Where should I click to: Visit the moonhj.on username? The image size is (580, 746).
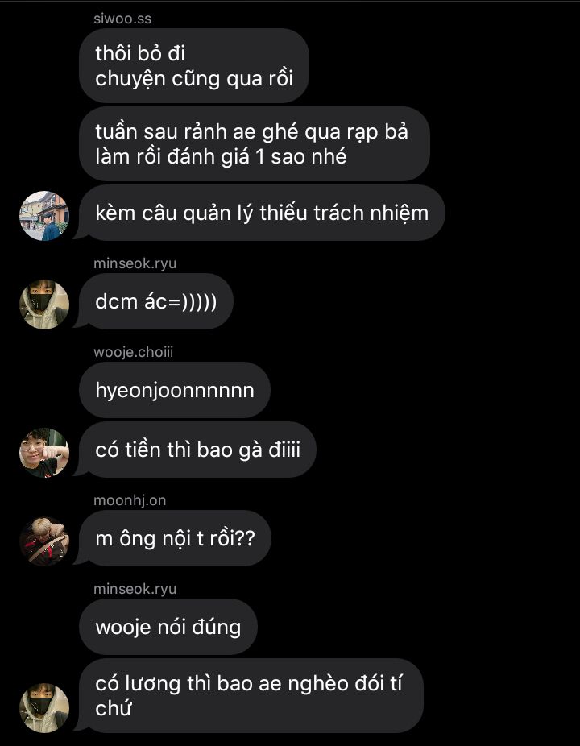click(130, 500)
